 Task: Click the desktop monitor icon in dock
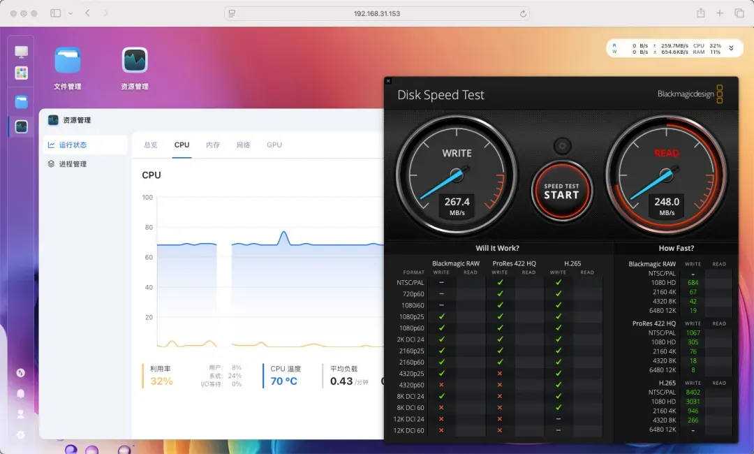(x=22, y=52)
